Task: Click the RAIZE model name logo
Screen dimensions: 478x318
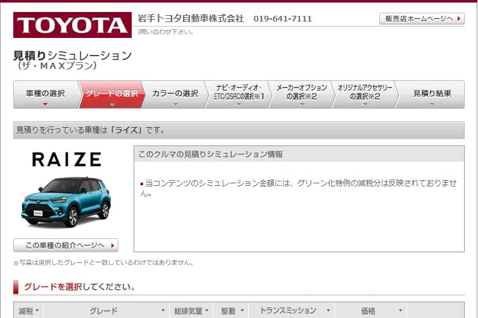Action: (66, 159)
